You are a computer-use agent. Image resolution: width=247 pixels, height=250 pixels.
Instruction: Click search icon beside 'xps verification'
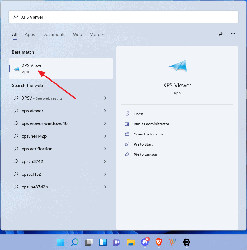[16, 149]
